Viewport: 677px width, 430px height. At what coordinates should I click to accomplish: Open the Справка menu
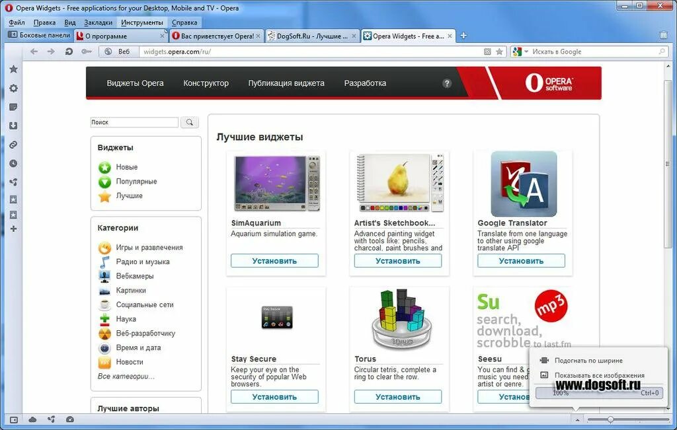tap(184, 22)
